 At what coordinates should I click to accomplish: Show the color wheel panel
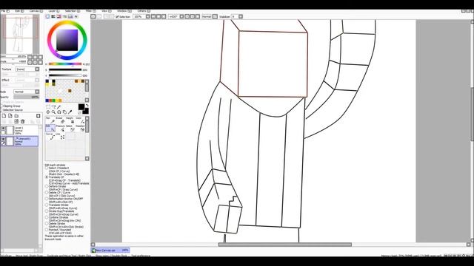pyautogui.click(x=47, y=16)
